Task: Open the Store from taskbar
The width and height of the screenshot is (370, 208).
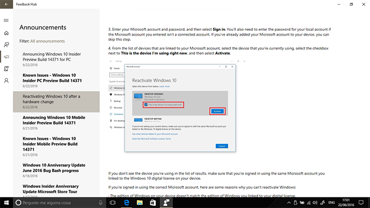Action: [x=153, y=203]
